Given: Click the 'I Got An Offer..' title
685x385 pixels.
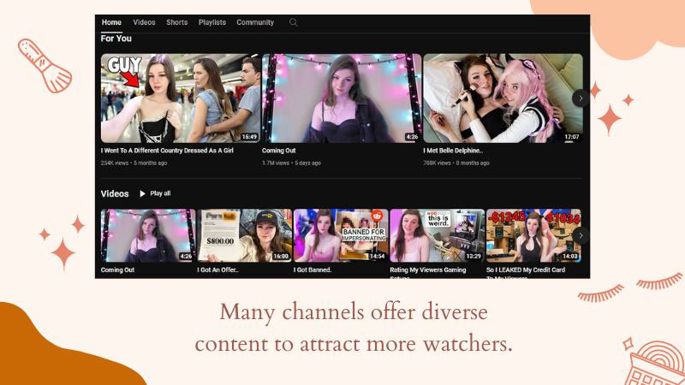Looking at the screenshot, I should 218,270.
